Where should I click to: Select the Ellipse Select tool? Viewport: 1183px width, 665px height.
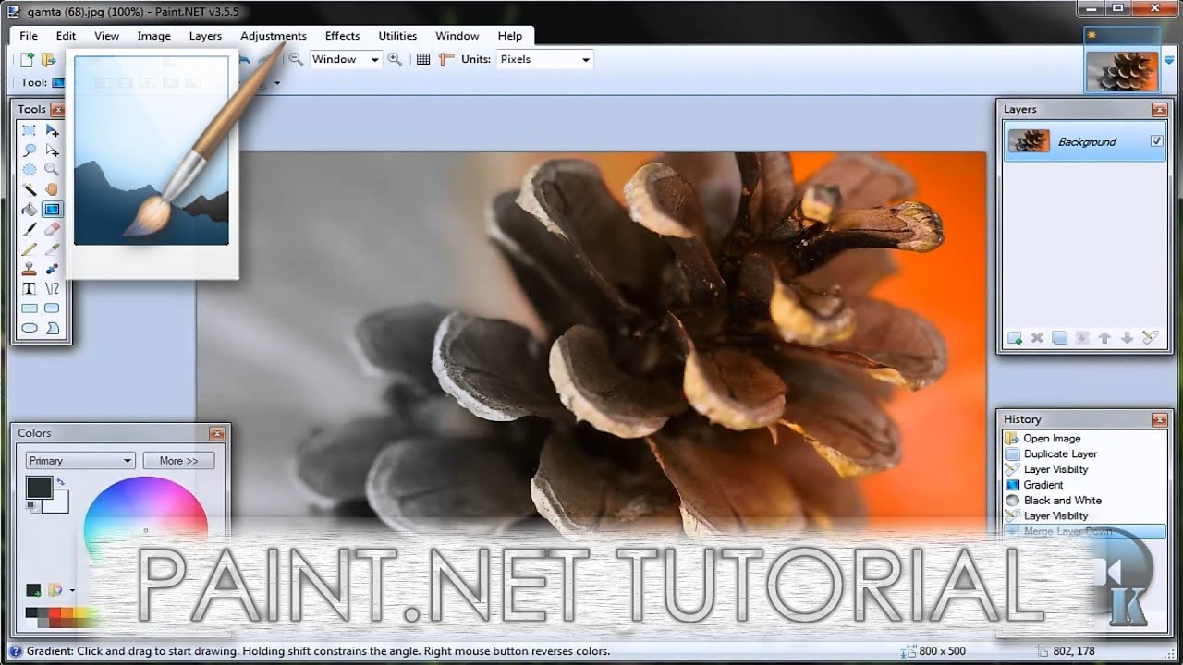(x=29, y=169)
